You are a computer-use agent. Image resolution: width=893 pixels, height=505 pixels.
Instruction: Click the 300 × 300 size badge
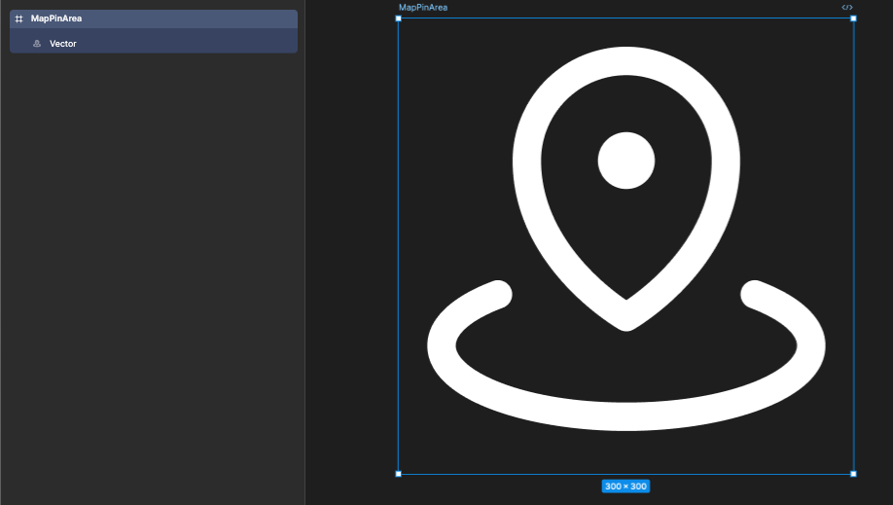625,487
